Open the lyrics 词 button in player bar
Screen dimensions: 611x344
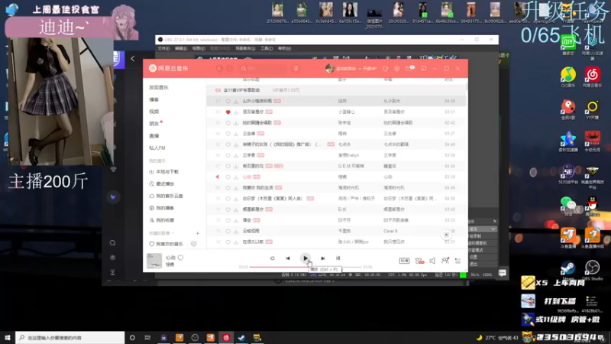pos(338,258)
